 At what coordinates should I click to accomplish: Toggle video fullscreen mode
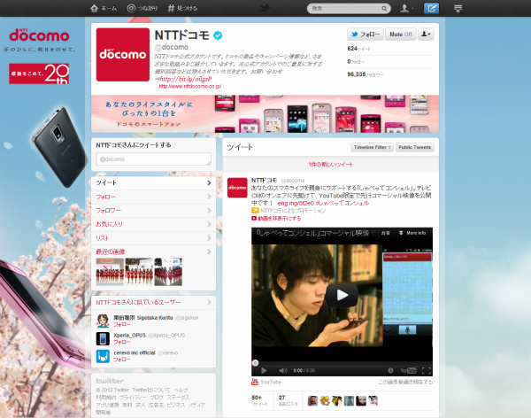click(x=427, y=370)
